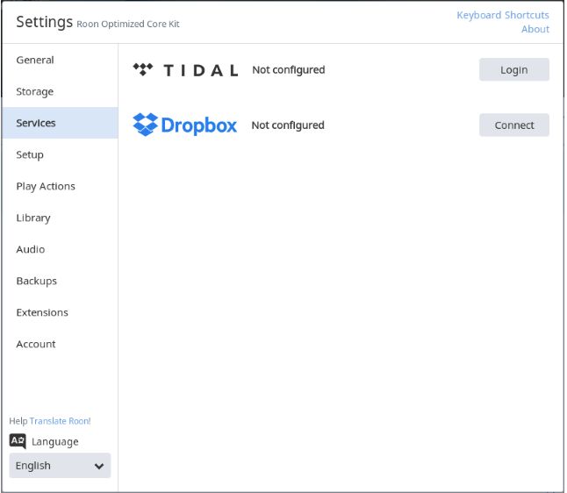Open the Backups section
The image size is (567, 493).
(x=60, y=281)
